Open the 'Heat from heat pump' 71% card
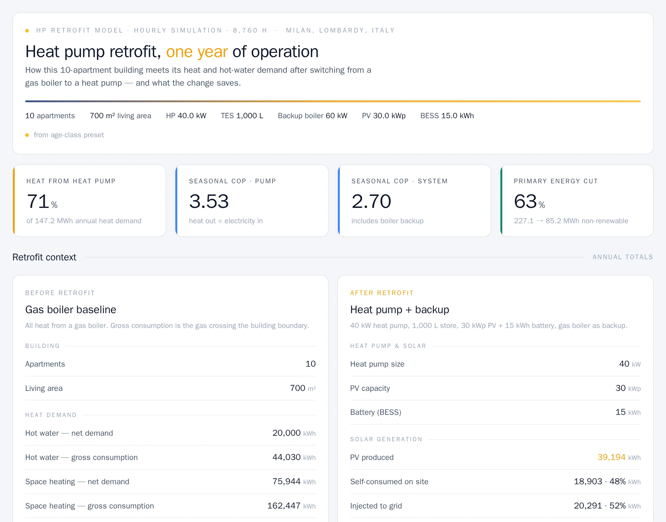This screenshot has width=666, height=522. pos(89,201)
